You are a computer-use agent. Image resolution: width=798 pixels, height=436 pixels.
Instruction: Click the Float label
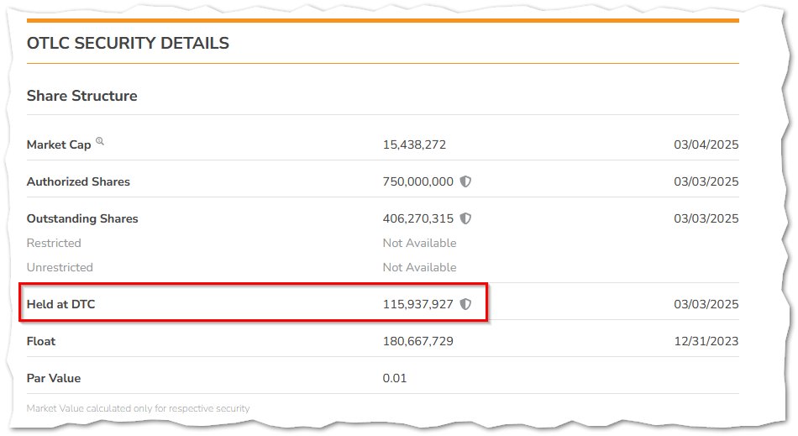tap(41, 341)
